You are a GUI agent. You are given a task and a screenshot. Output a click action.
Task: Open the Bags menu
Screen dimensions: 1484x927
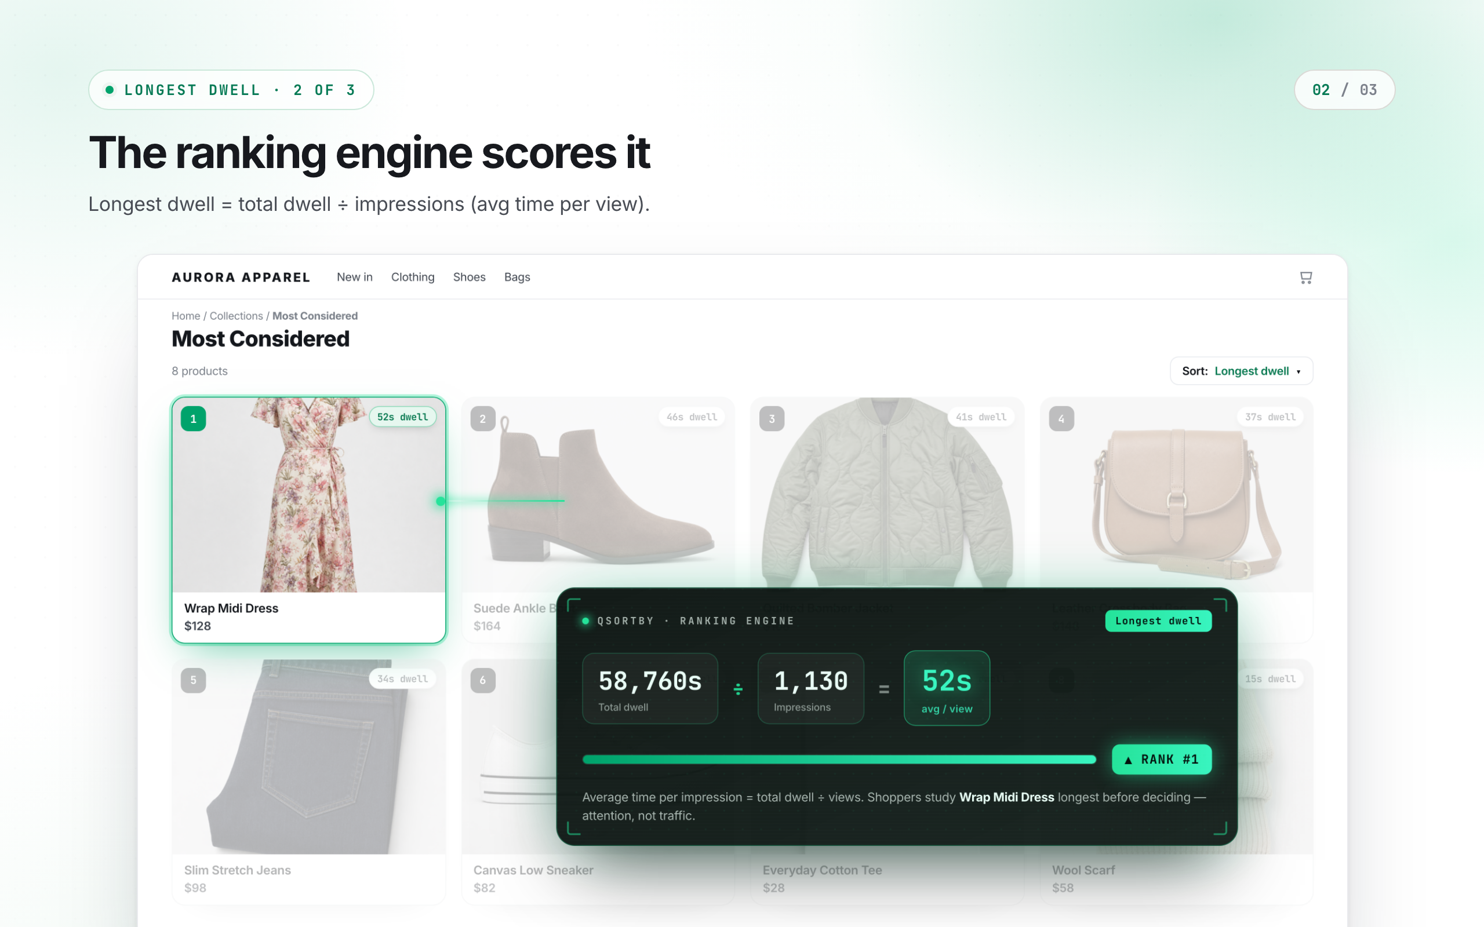[x=517, y=277]
